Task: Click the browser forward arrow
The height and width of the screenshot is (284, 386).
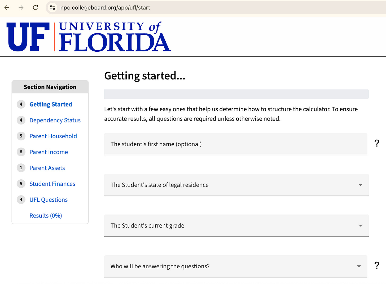Action: (21, 8)
